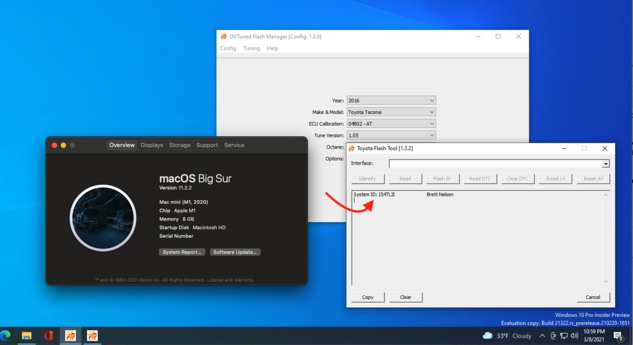Expand the ECU Calibration dropdown
633x345 pixels.
tap(432, 123)
